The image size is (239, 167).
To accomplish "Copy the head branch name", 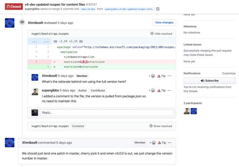I will click(158, 9).
